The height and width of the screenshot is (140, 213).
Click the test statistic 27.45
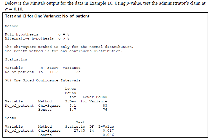[79, 131]
